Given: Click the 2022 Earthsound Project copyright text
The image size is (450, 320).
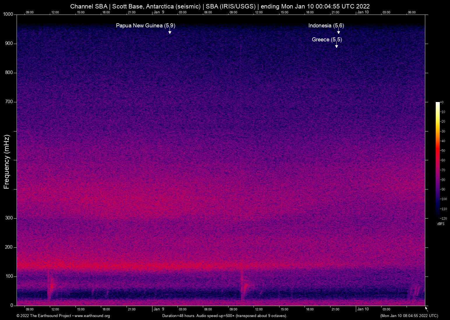Looking at the screenshot, I should [44, 316].
